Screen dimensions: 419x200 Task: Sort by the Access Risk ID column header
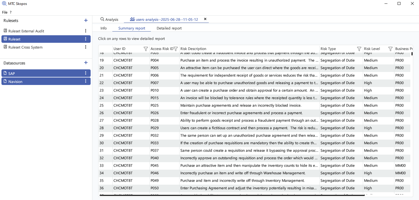162,49
